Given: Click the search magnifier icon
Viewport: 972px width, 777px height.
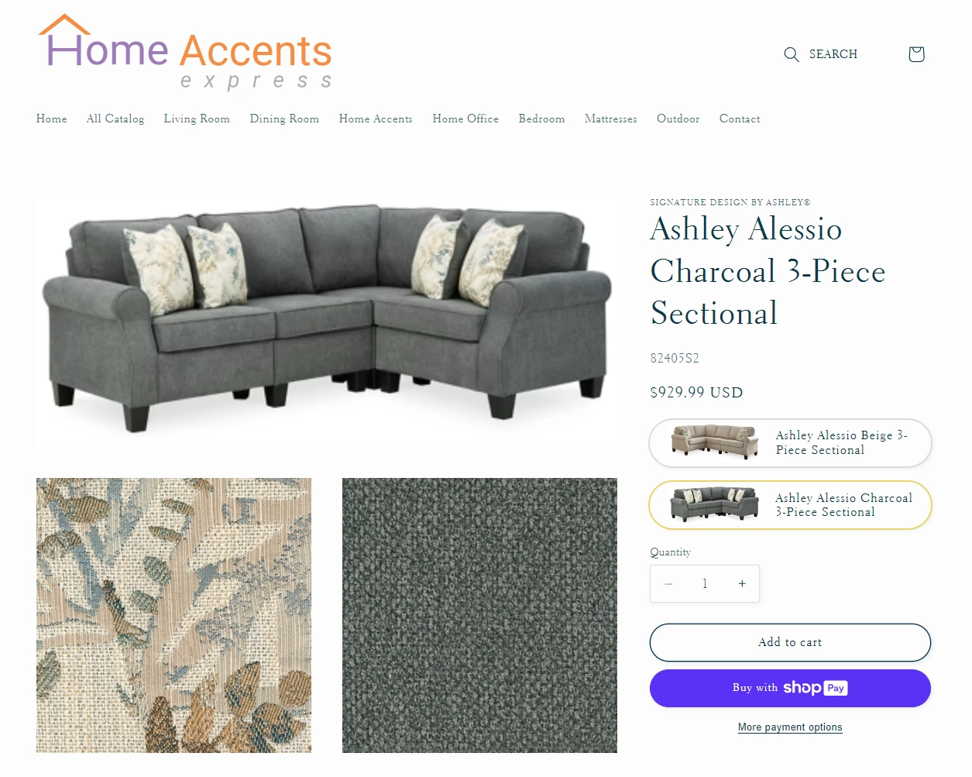Looking at the screenshot, I should tap(791, 54).
